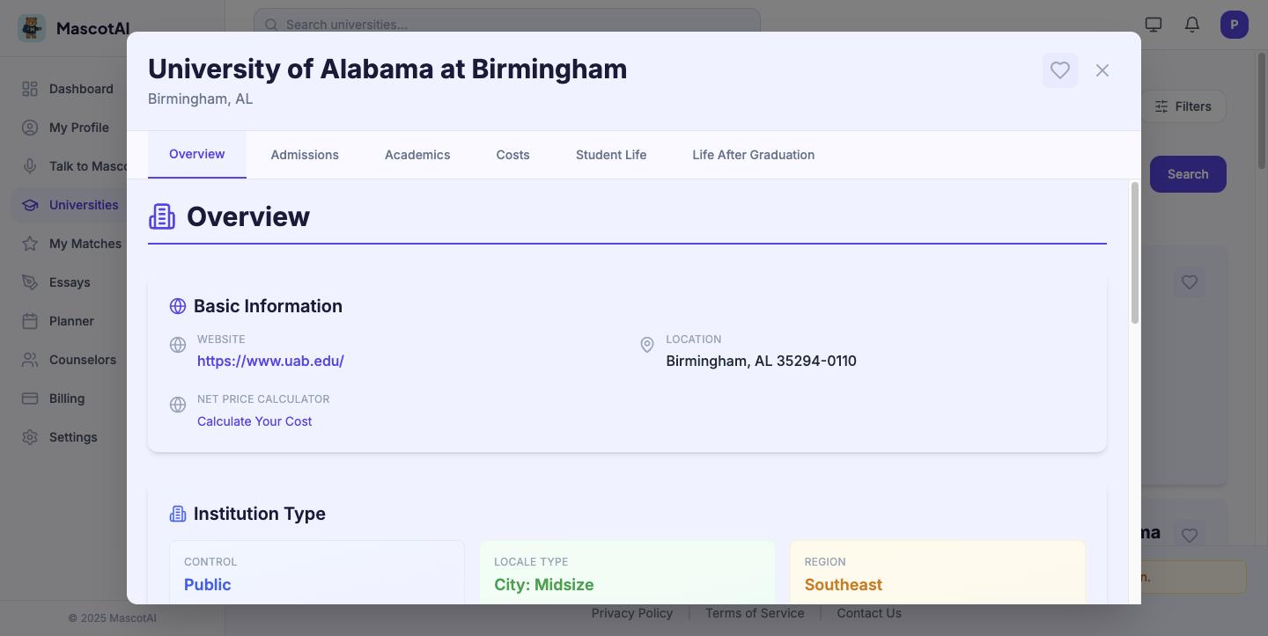Click the Southeast region value
This screenshot has height=636, width=1268.
pyautogui.click(x=844, y=585)
